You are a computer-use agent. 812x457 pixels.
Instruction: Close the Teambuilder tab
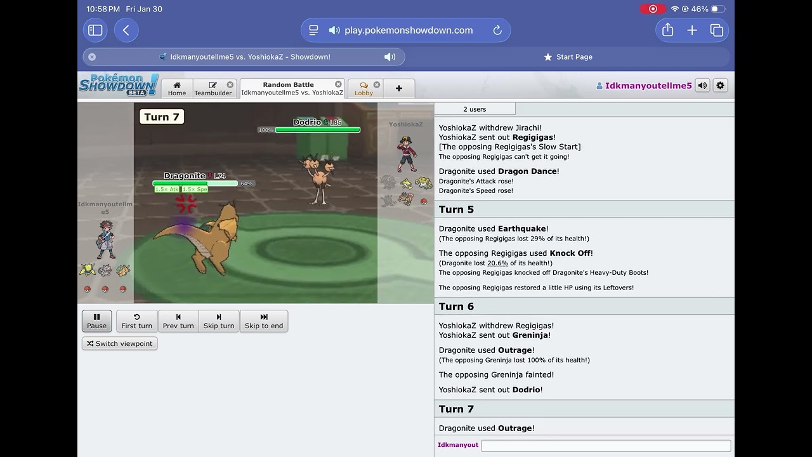pos(230,84)
